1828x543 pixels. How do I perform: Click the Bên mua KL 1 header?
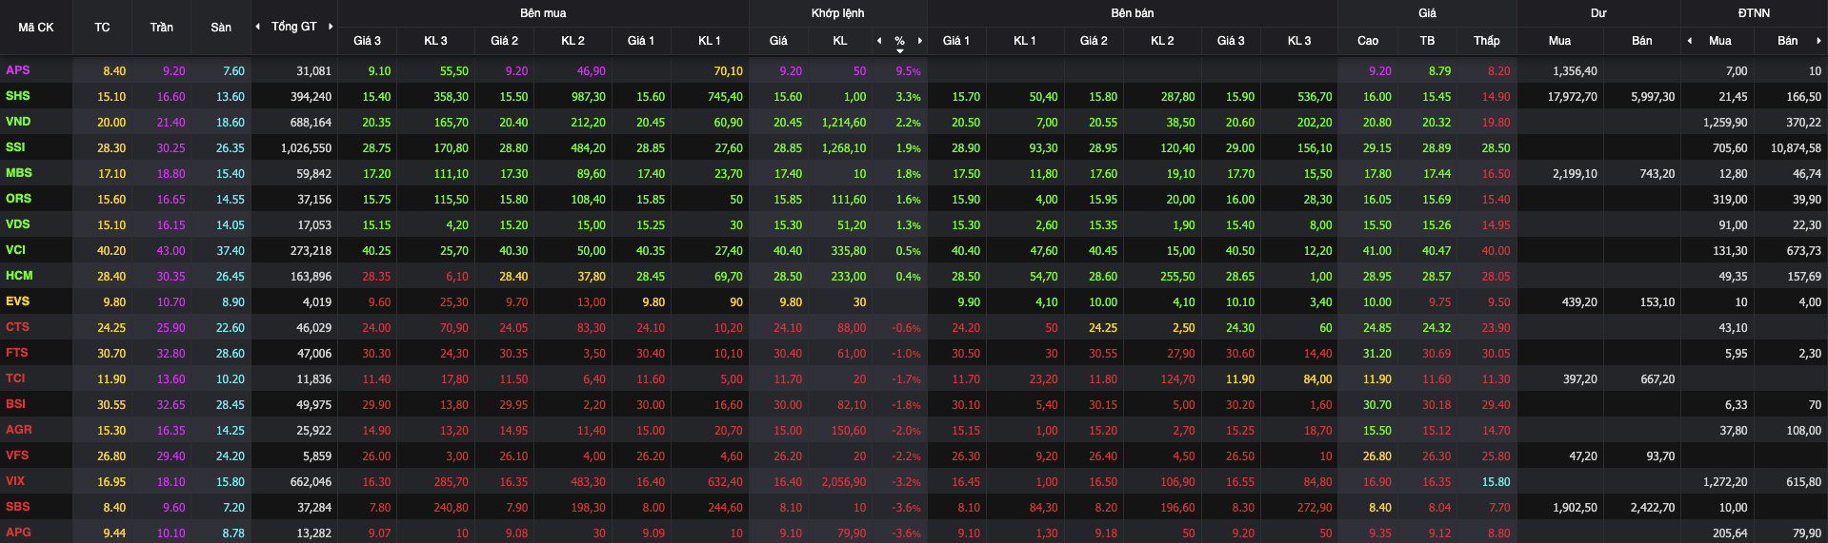pyautogui.click(x=710, y=41)
